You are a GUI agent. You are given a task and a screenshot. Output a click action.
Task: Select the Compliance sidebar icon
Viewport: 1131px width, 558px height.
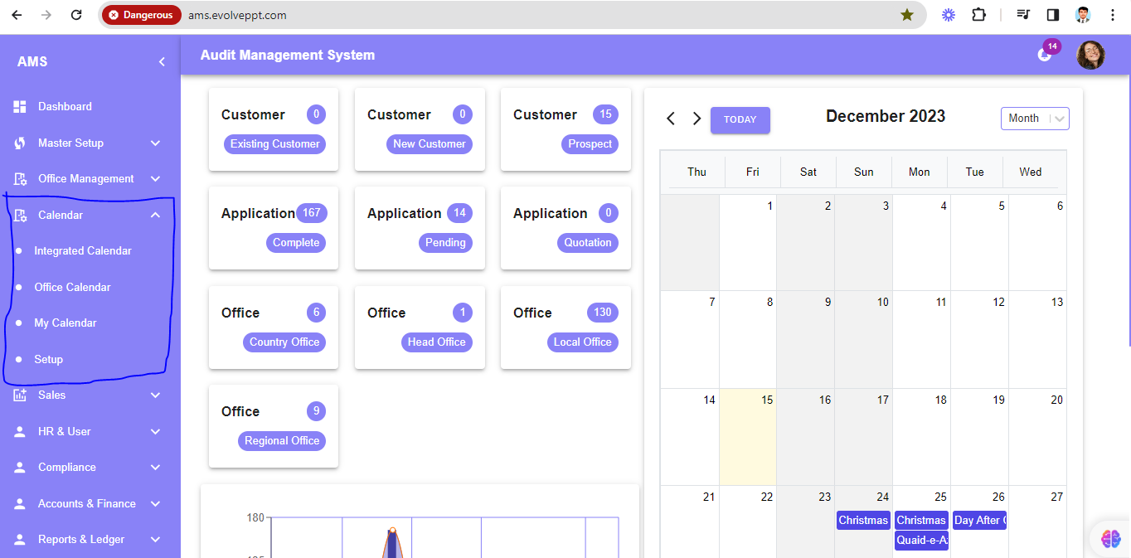click(19, 467)
